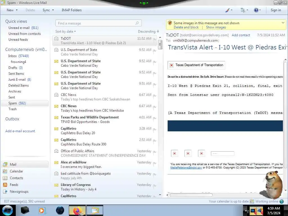Click the Sign in button
The image size is (288, 216).
pos(276,10)
